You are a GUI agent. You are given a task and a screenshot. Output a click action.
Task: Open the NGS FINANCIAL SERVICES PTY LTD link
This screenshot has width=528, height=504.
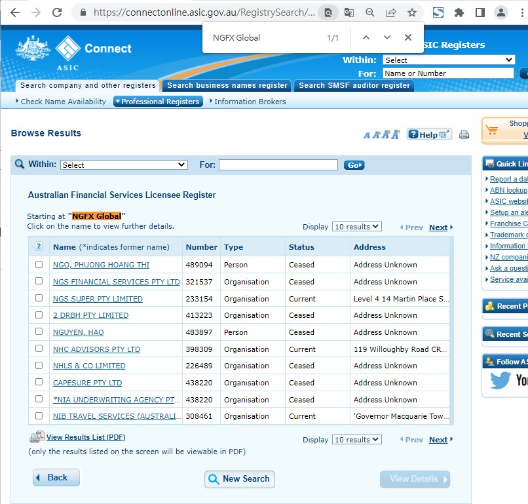pos(116,282)
